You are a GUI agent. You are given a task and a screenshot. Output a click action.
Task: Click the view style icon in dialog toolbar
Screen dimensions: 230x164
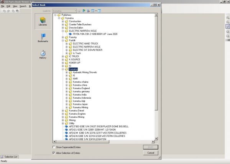(93, 11)
